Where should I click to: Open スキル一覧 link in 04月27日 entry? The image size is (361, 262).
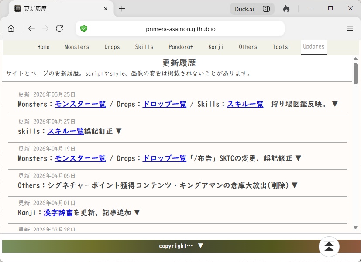tap(65, 131)
